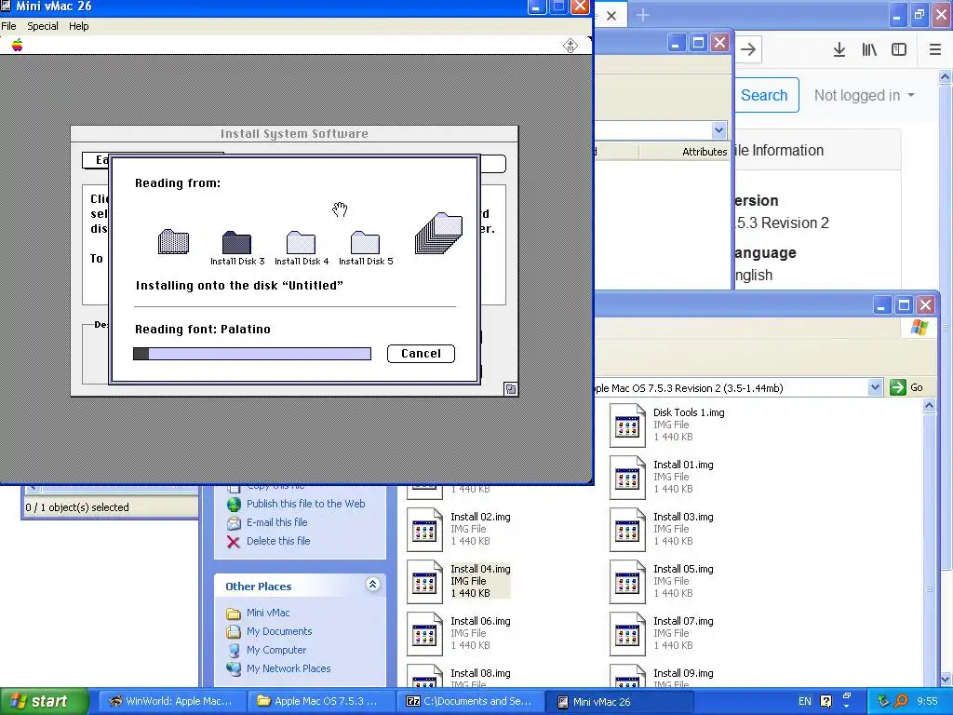
Task: Open My Network Places link
Action: click(x=289, y=668)
